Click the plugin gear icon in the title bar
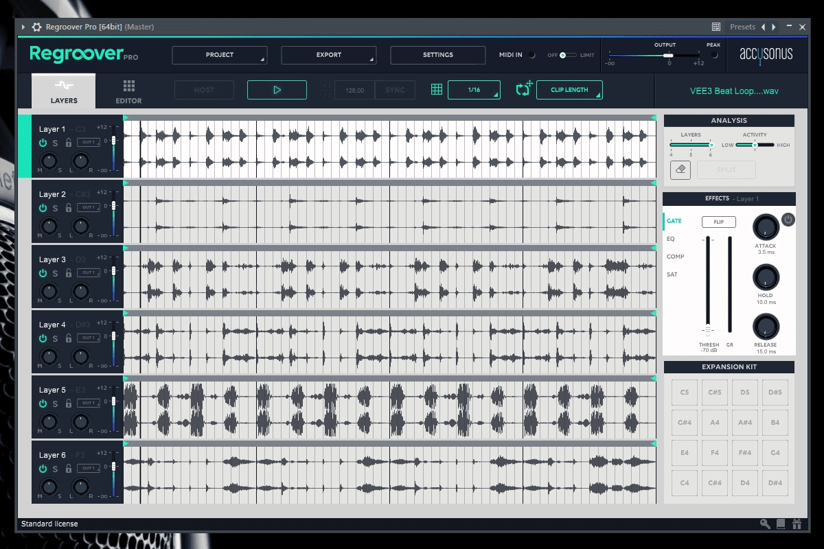824x549 pixels. coord(36,27)
